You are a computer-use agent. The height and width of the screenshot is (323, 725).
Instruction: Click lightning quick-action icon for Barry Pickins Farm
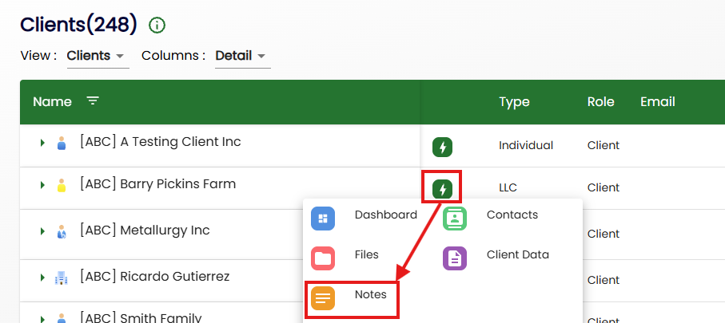tap(442, 189)
